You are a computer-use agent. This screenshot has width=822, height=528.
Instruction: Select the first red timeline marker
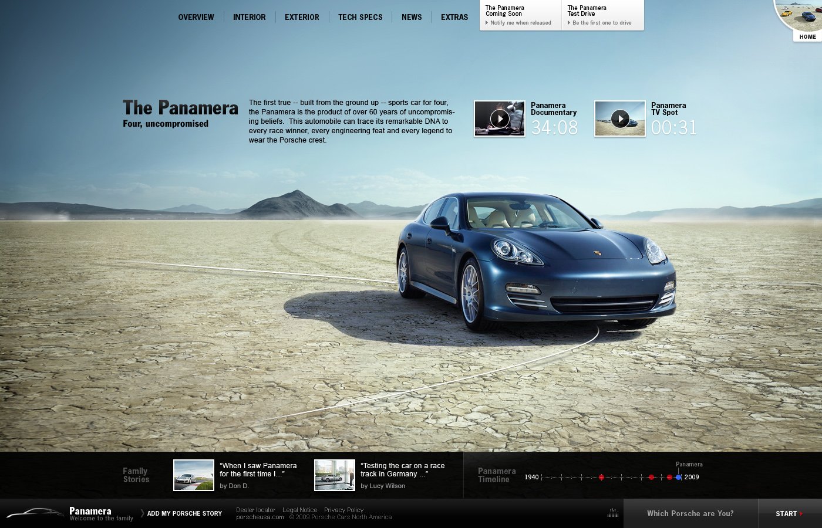pos(601,478)
